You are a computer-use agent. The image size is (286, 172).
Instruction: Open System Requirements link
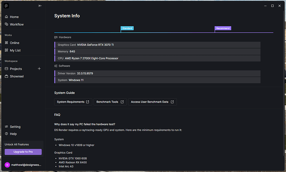(73, 102)
